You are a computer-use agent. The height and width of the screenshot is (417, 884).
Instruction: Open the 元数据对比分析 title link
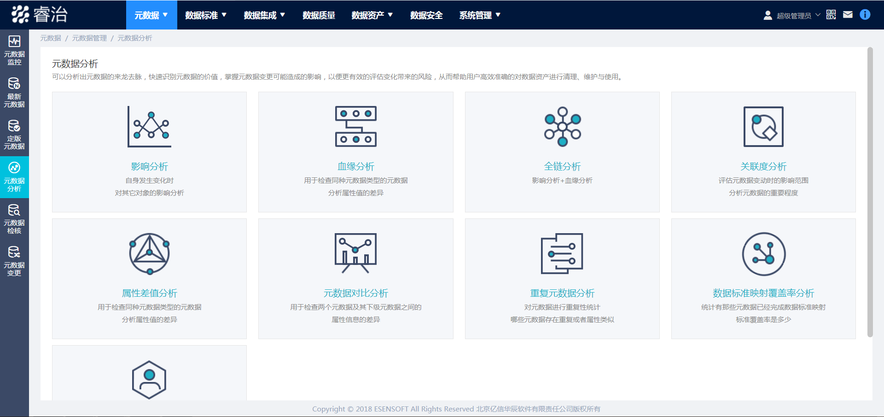[x=355, y=293]
